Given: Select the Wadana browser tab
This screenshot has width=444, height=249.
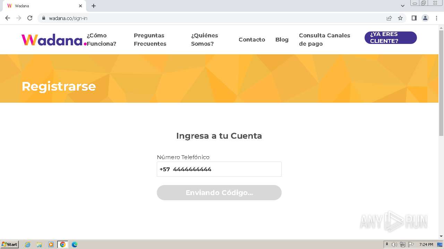Looking at the screenshot, I should [x=44, y=6].
